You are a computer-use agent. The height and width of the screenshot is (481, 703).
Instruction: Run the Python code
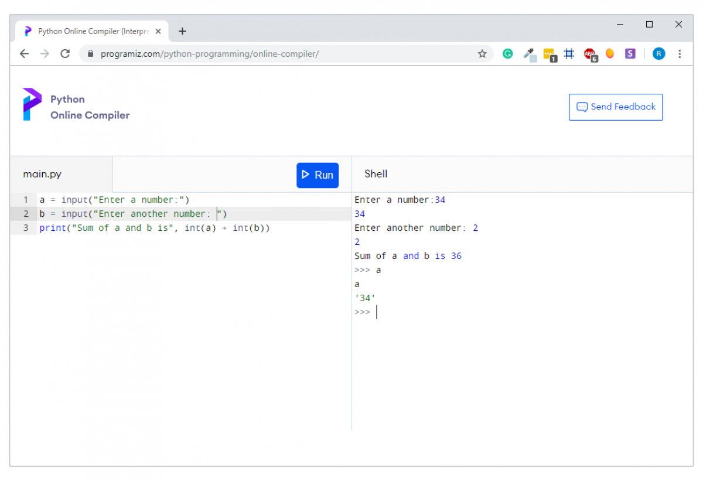pos(318,175)
